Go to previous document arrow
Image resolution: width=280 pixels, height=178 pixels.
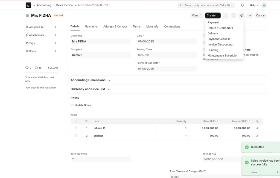(x=226, y=16)
